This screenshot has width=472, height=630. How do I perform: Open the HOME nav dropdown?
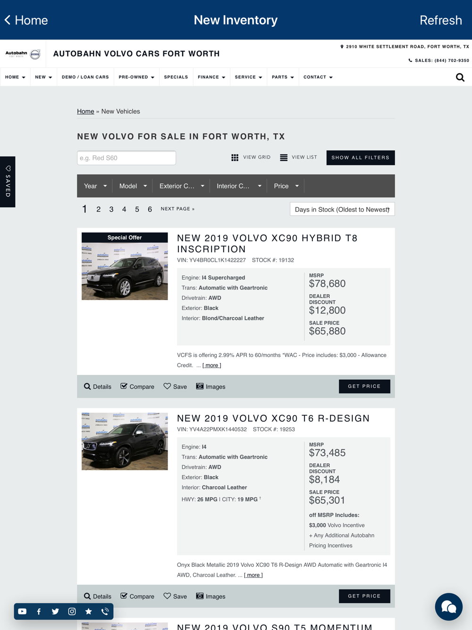[x=15, y=77]
